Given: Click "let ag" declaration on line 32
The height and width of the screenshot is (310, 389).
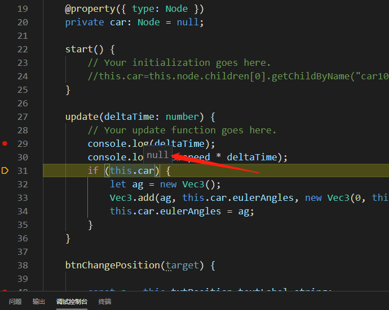Looking at the screenshot, I should [126, 184].
